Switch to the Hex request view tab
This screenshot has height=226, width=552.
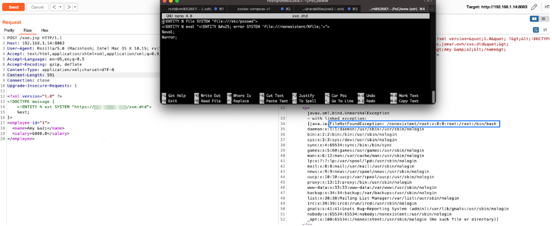(45, 31)
